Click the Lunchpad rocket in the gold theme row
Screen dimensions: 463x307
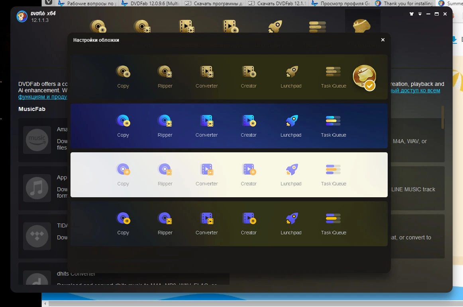[291, 72]
